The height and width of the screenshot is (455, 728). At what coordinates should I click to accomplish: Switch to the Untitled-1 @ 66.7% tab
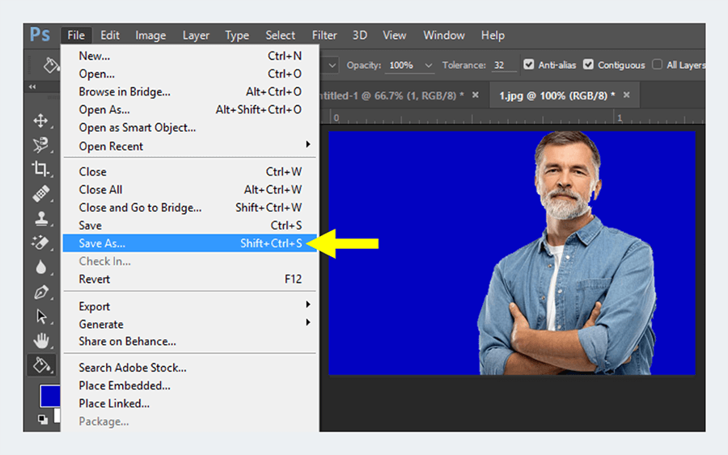[392, 95]
